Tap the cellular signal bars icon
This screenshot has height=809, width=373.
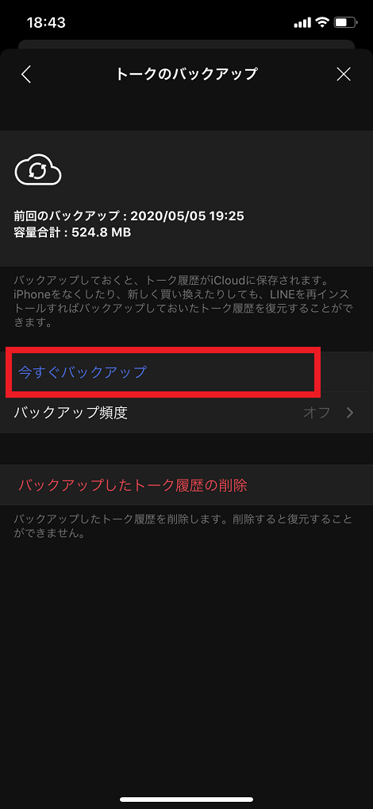click(x=302, y=23)
